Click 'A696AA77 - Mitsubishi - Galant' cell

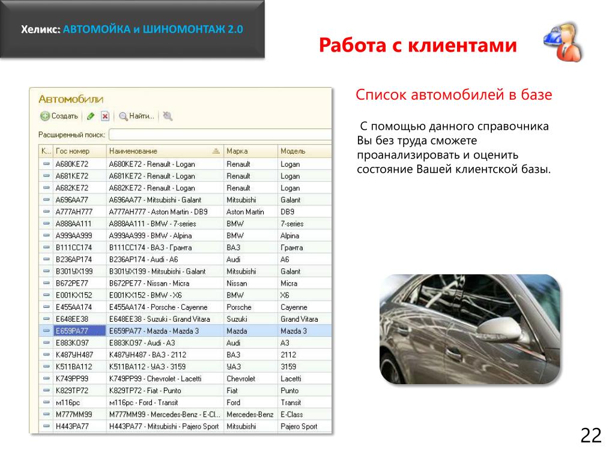(x=165, y=199)
